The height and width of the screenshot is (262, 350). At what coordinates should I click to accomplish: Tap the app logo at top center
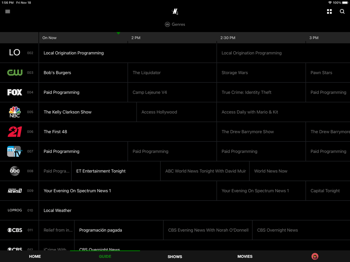[175, 12]
